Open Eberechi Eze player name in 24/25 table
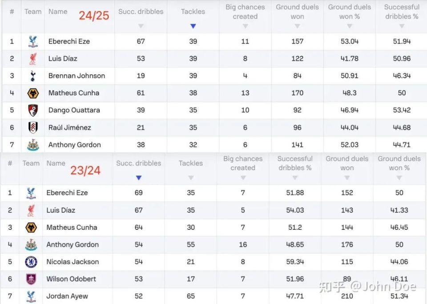The width and height of the screenshot is (427, 304). click(69, 41)
